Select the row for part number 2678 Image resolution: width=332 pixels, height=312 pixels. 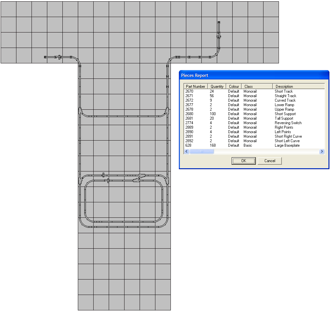click(254, 109)
